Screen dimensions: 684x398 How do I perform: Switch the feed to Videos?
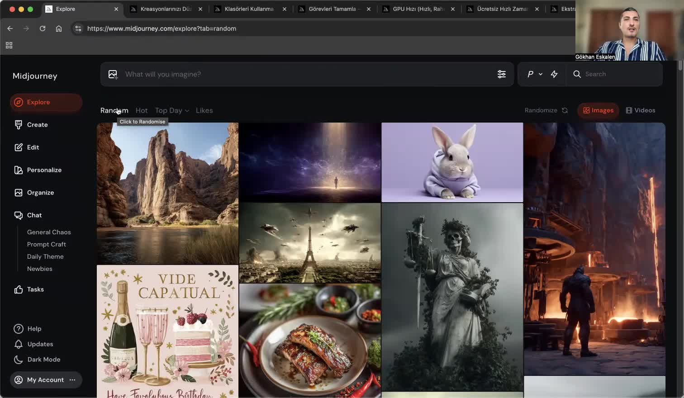641,110
